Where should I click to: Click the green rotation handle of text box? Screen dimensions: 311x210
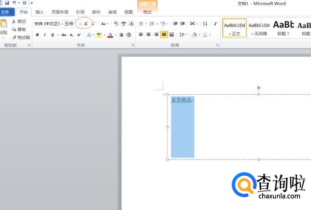[259, 88]
